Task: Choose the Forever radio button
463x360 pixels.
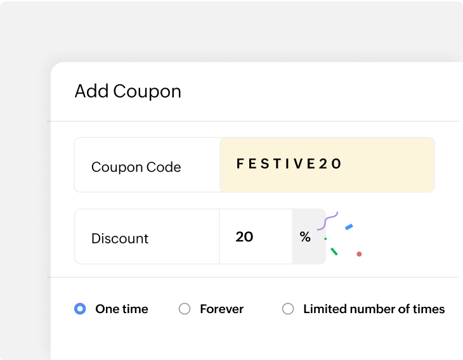Action: coord(185,309)
